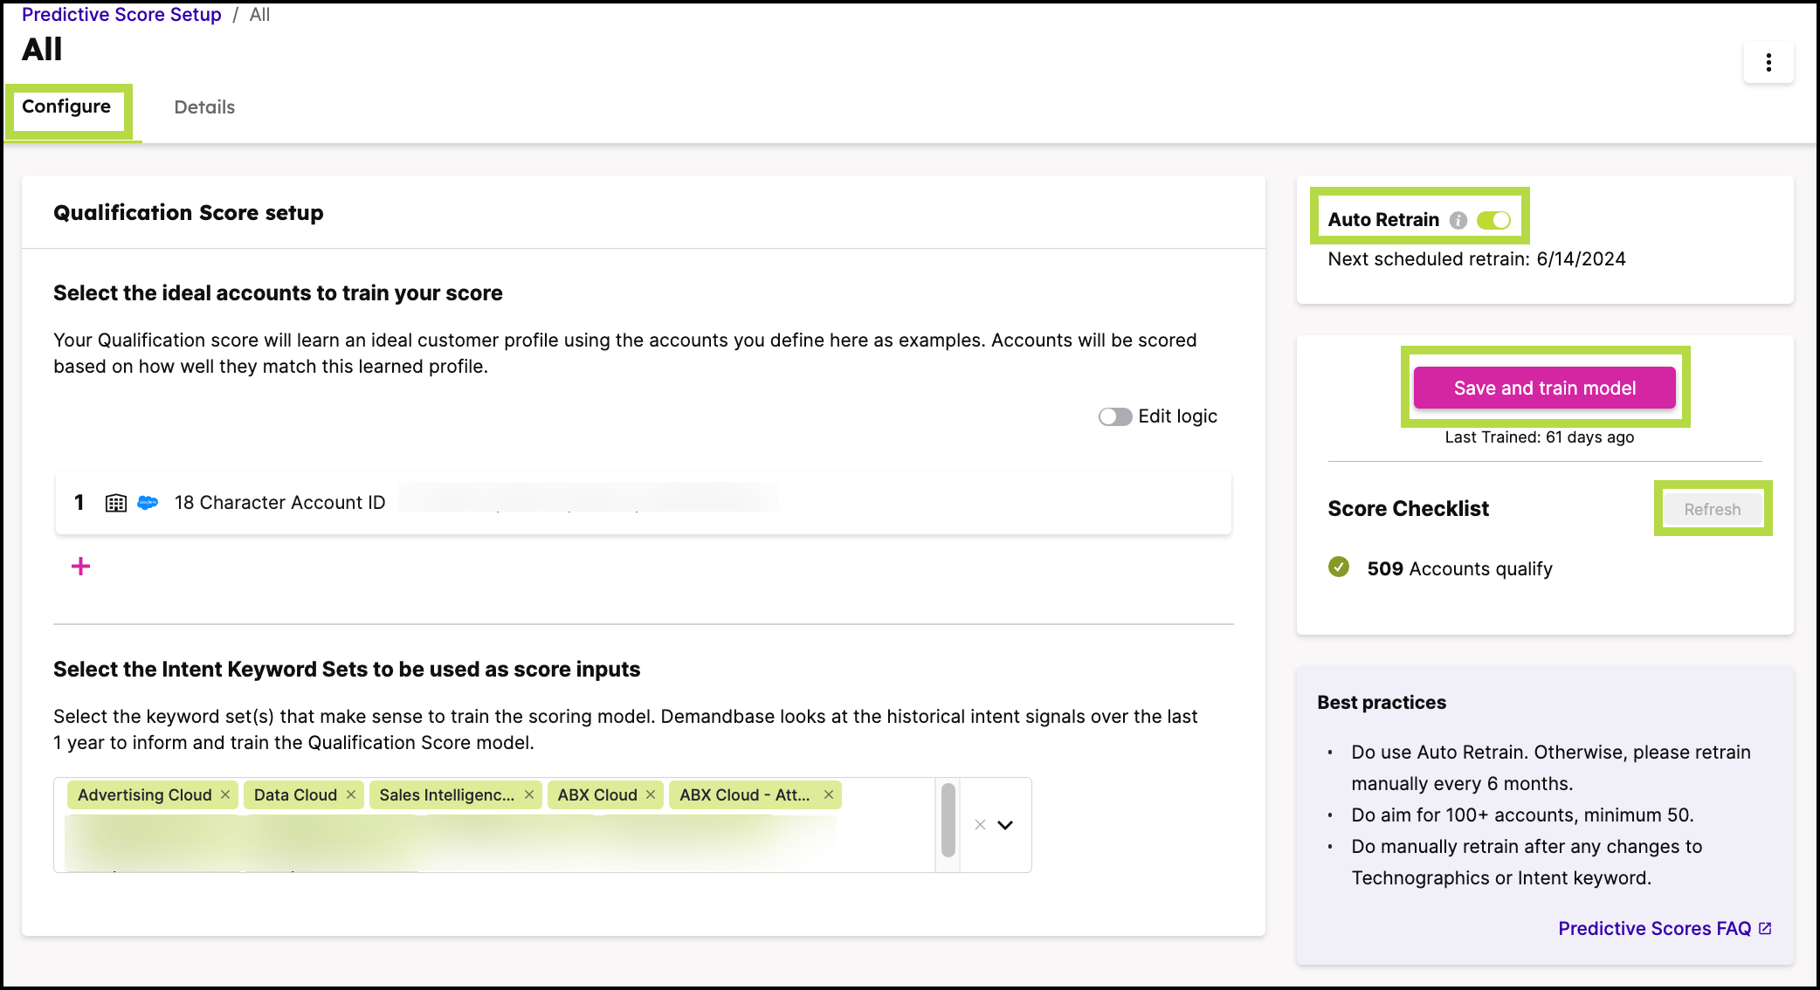Click the Auto Retrain info icon
The width and height of the screenshot is (1820, 990).
click(x=1458, y=220)
